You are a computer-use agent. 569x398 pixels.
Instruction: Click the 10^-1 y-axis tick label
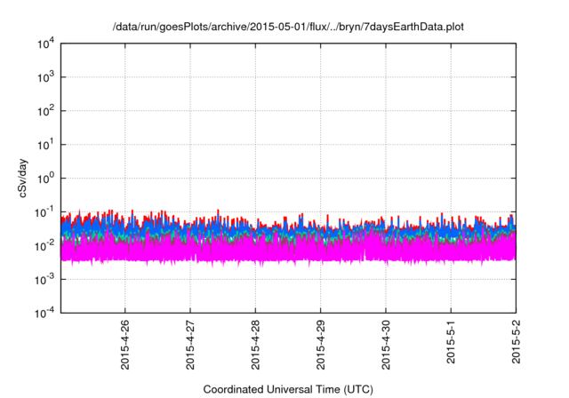tap(44, 212)
